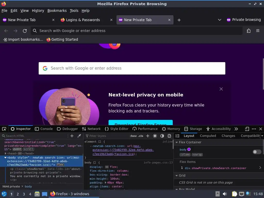Open the Accessibility panel

coord(218,129)
